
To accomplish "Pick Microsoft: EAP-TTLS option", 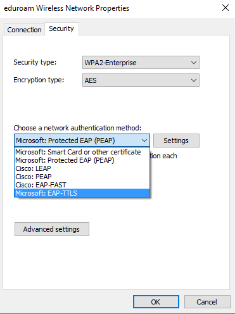I will [x=82, y=193].
